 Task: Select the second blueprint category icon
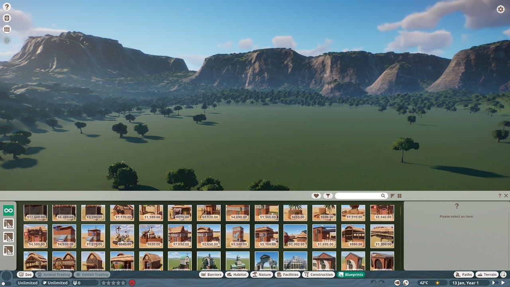tap(8, 224)
